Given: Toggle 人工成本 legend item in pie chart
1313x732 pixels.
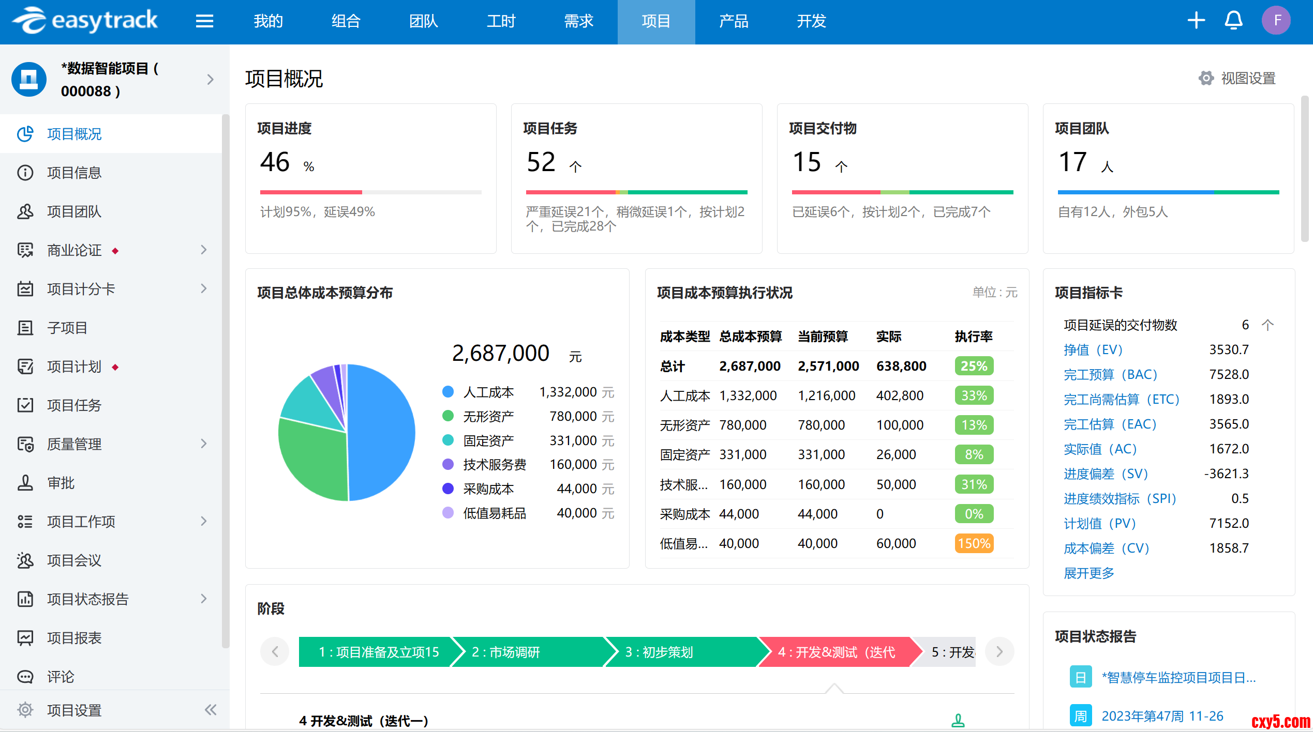Looking at the screenshot, I should pyautogui.click(x=488, y=392).
